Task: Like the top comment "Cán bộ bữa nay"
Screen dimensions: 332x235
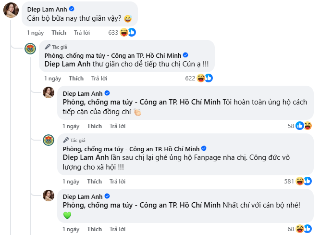Action: 59,33
